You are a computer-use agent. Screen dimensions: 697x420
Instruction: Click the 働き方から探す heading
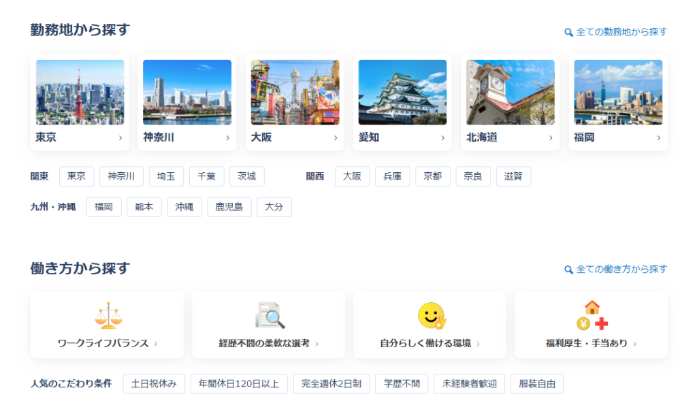point(80,268)
